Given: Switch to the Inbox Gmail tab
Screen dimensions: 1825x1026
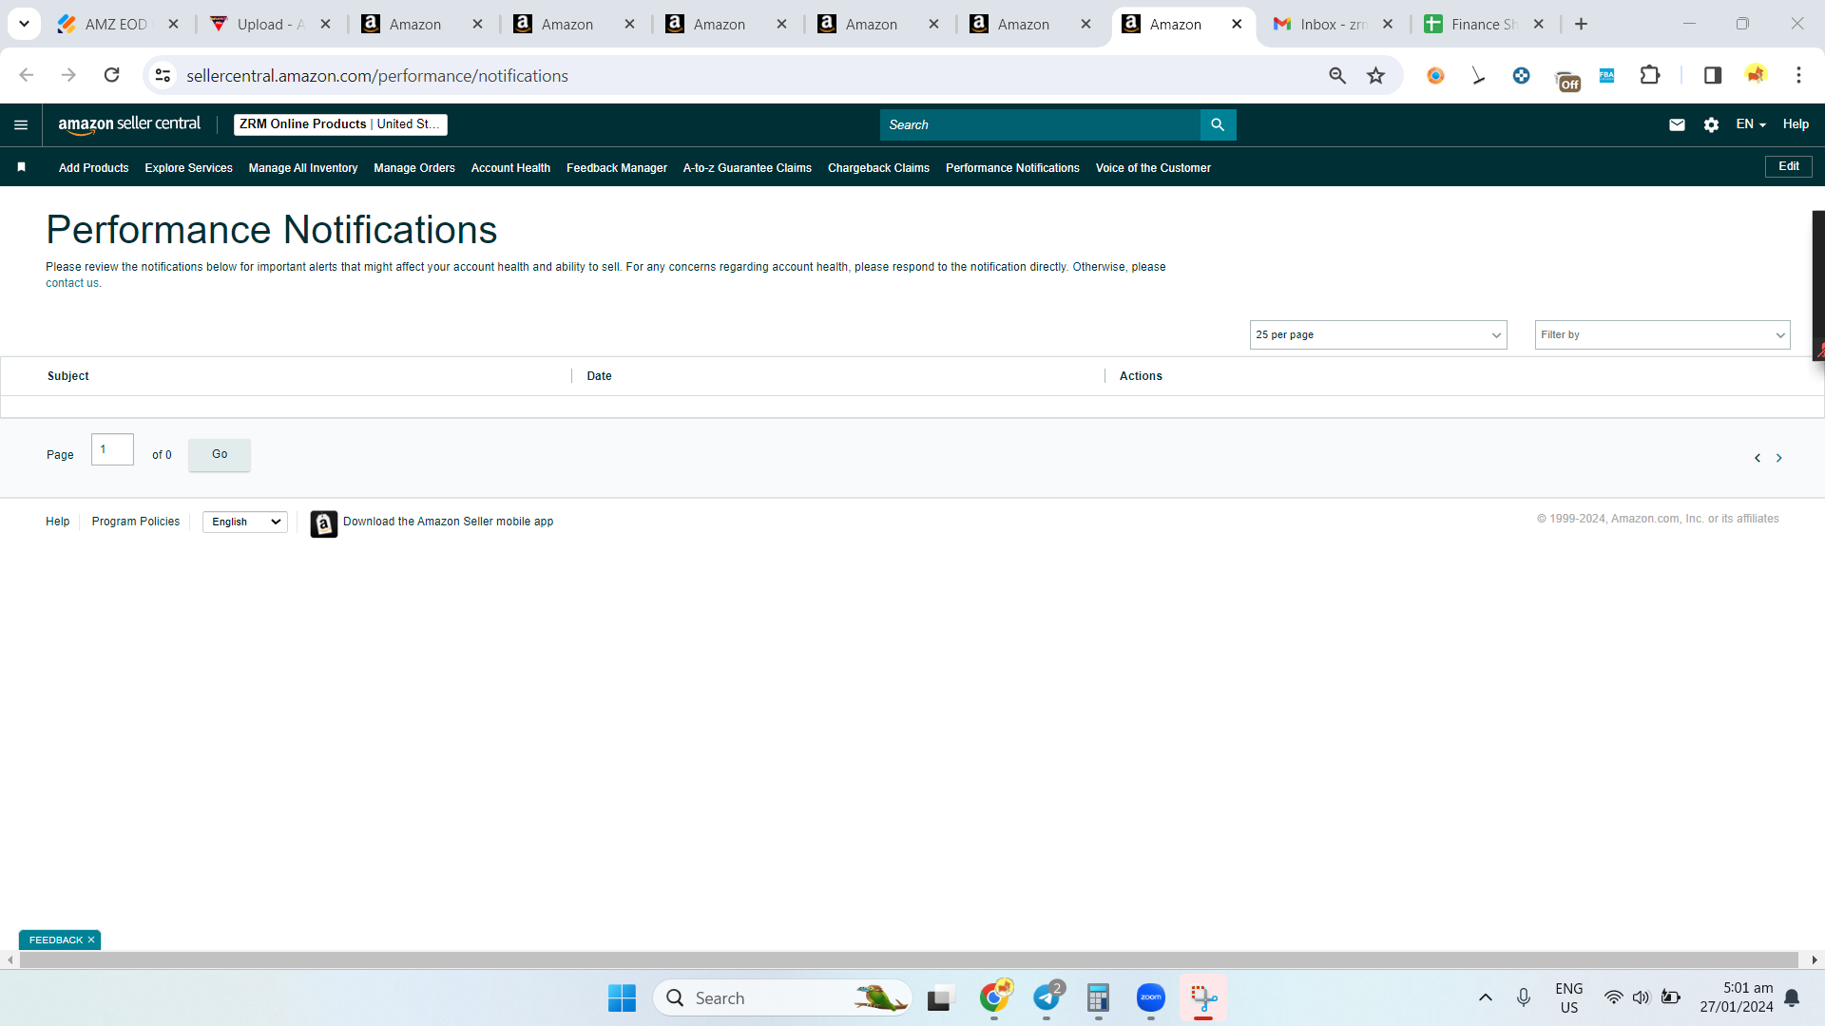Looking at the screenshot, I should point(1333,24).
